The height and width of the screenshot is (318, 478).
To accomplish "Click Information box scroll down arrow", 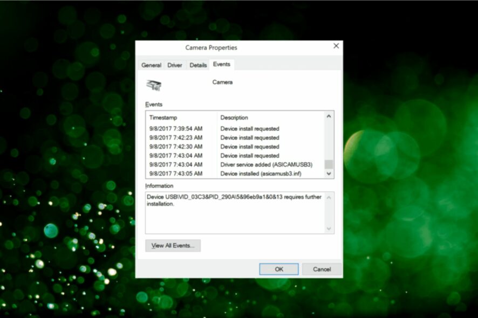I will pyautogui.click(x=329, y=229).
